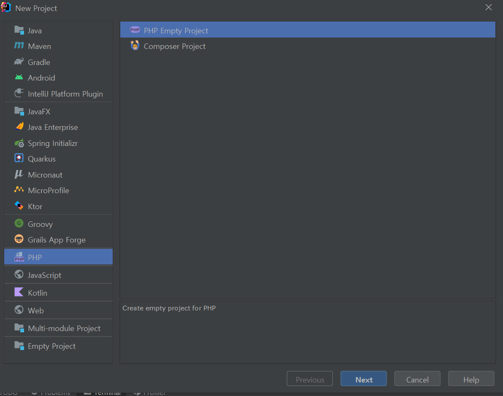Select 'Kotlin' project type label

pos(38,293)
